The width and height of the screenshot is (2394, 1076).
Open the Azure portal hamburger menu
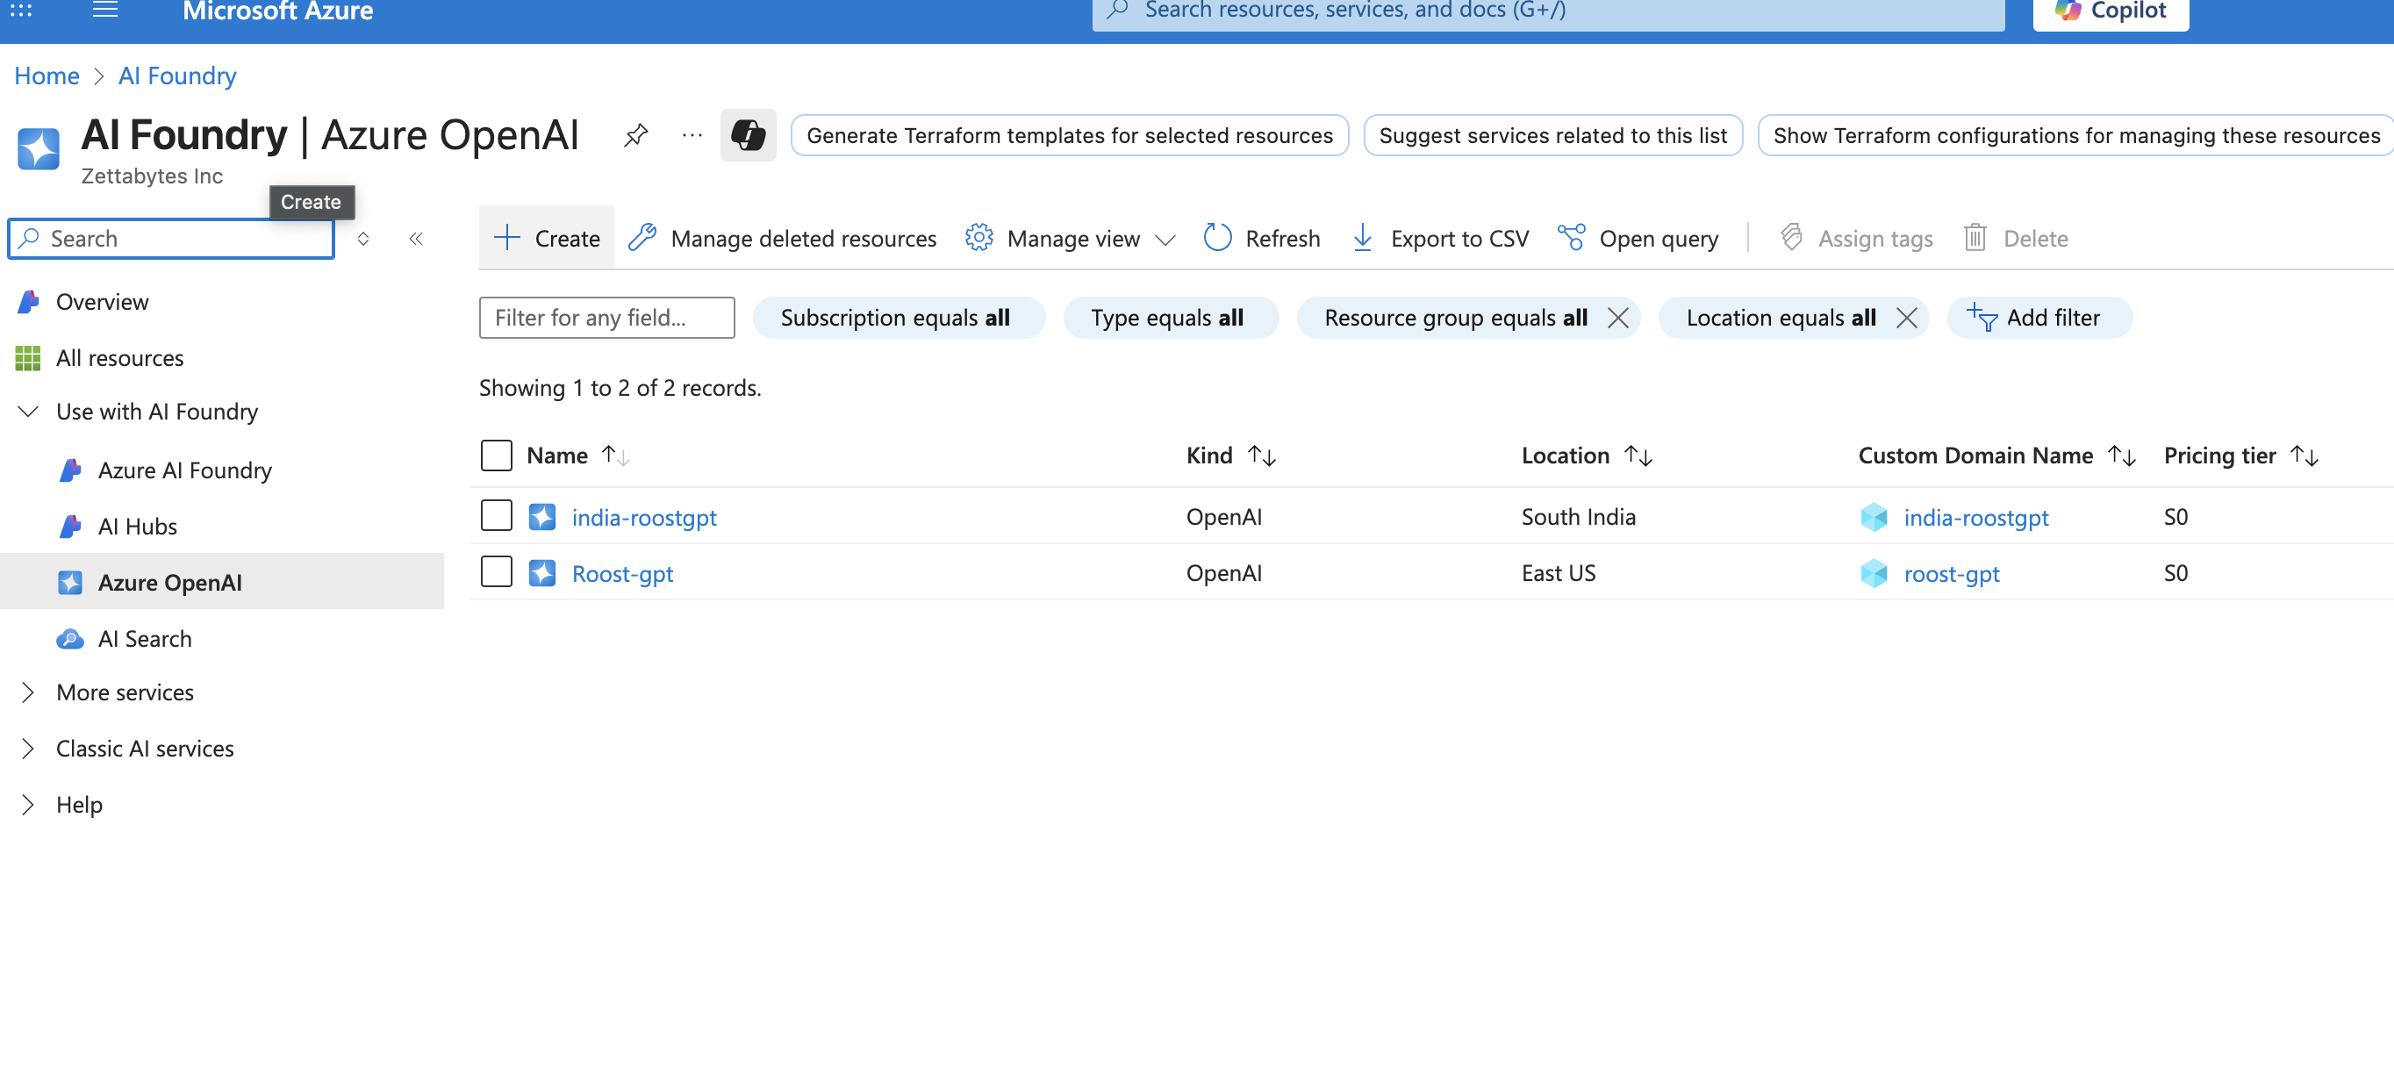click(x=105, y=11)
